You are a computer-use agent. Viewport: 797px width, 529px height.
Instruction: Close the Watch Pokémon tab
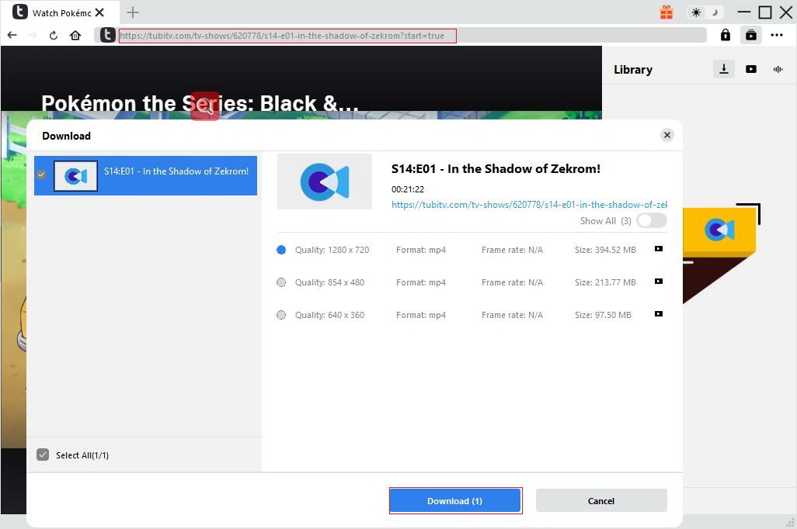[99, 12]
